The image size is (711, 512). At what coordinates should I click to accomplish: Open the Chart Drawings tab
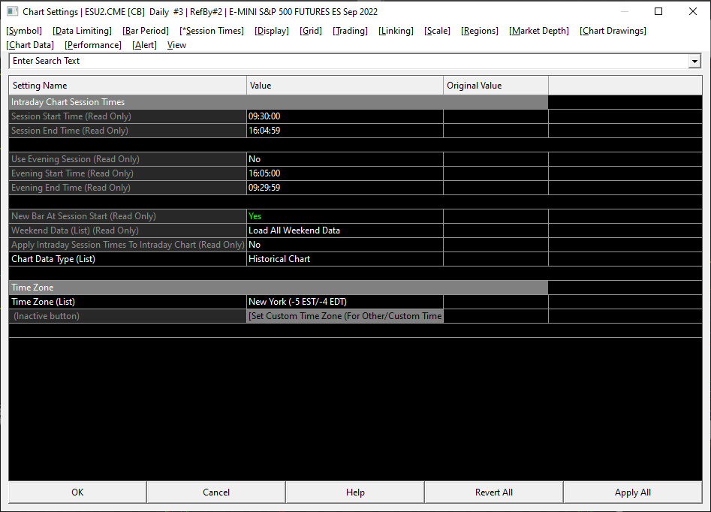613,31
